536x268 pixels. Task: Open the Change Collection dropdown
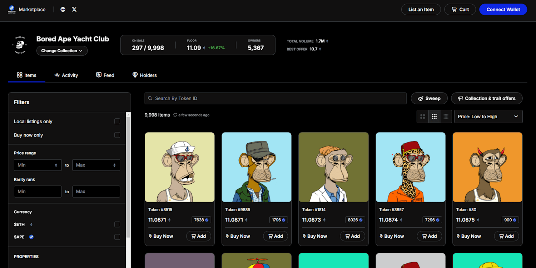[x=62, y=51]
